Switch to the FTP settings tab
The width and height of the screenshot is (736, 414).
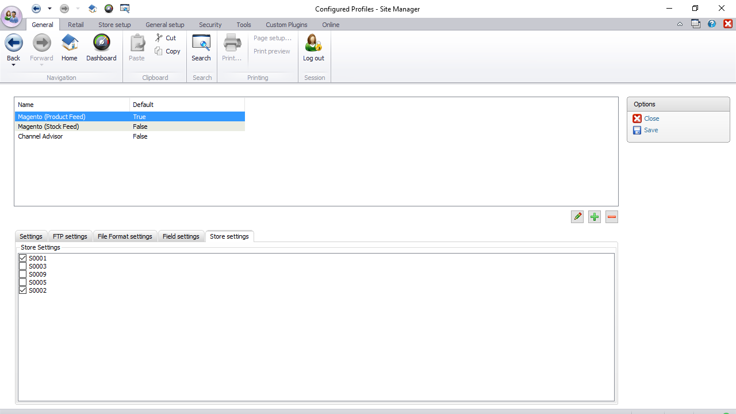pos(70,236)
